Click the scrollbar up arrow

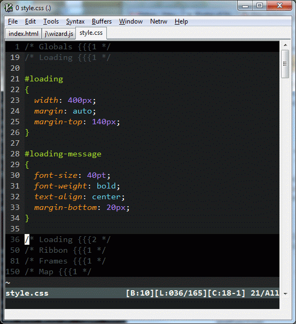[x=285, y=45]
